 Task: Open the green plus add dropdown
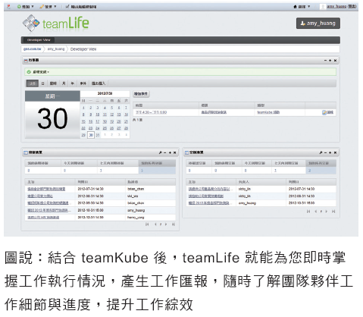tap(26, 7)
